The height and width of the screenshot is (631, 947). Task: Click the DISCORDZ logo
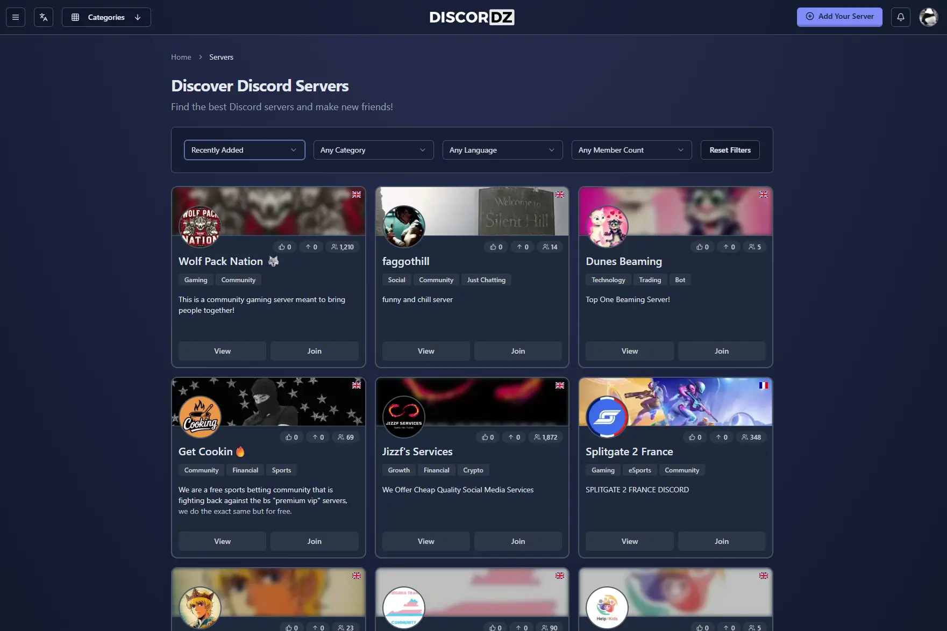point(472,17)
